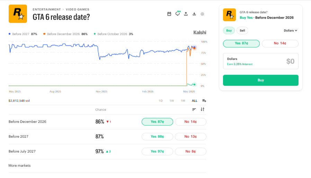Viewport: 311px width, 178px height.
Task: Click No 13¢ for Before 2027
Action: [x=190, y=137]
